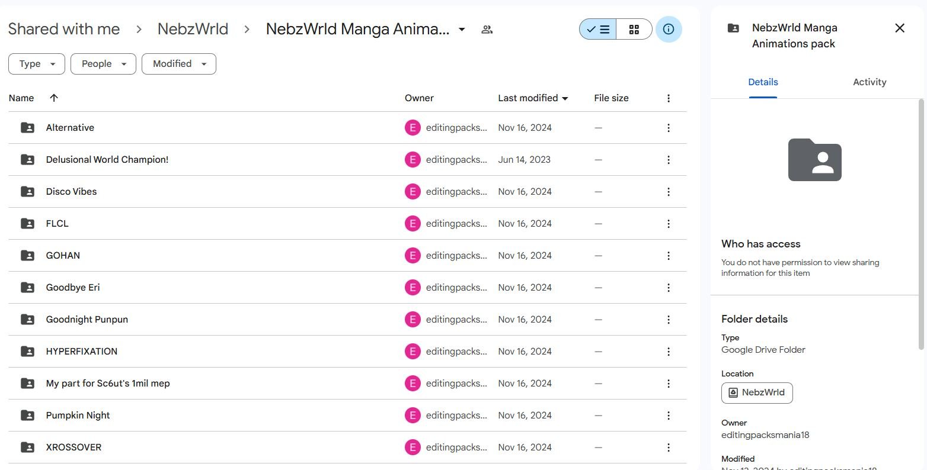Click the Owner column header
The width and height of the screenshot is (927, 470).
coord(419,98)
